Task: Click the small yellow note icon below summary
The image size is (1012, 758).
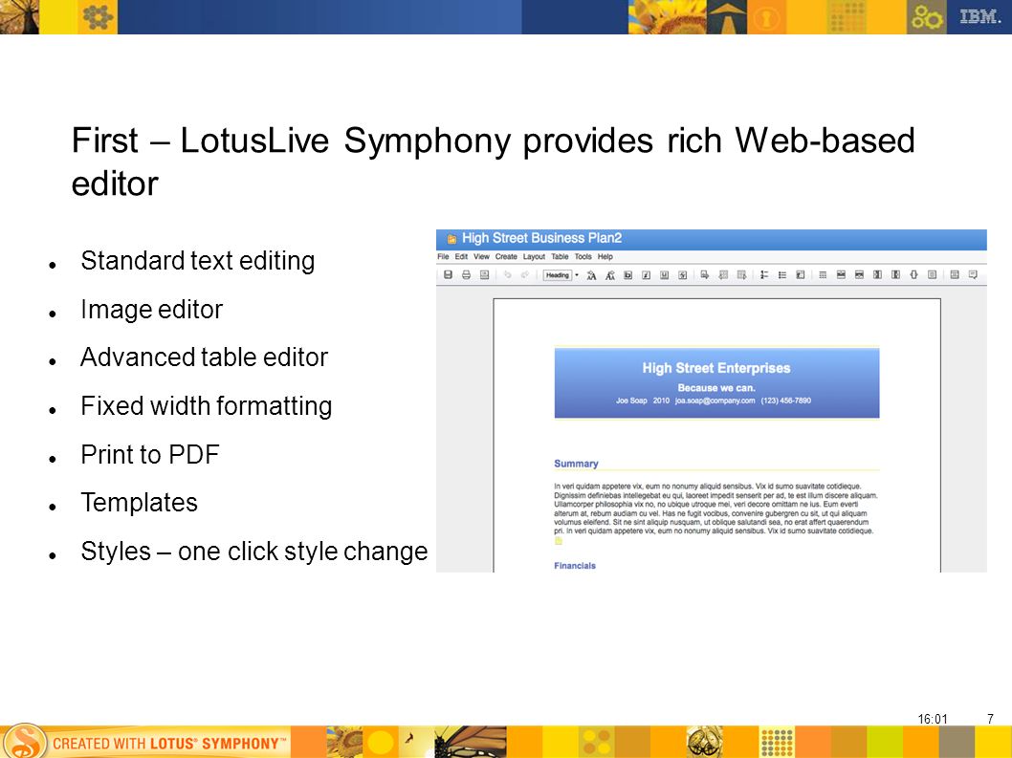Action: tap(559, 541)
